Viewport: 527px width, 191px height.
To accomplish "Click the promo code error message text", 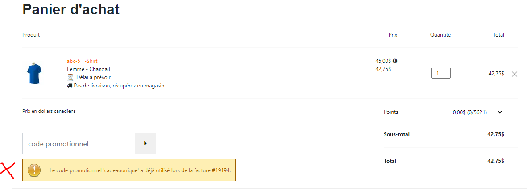I will click(x=140, y=170).
